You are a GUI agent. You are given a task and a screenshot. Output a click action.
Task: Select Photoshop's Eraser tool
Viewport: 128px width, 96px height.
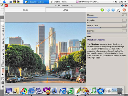[x=3, y=46]
